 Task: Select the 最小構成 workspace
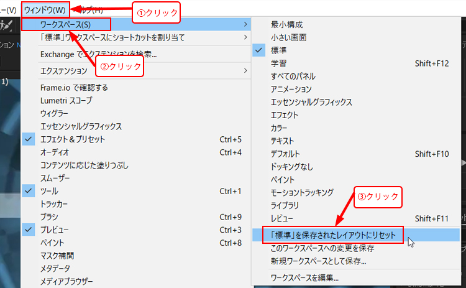pyautogui.click(x=286, y=25)
